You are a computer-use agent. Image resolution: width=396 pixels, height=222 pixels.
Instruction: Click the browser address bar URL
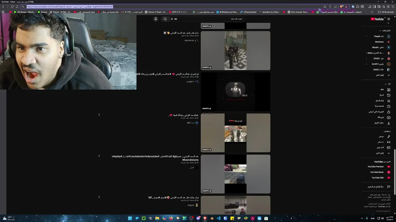[x=70, y=6]
